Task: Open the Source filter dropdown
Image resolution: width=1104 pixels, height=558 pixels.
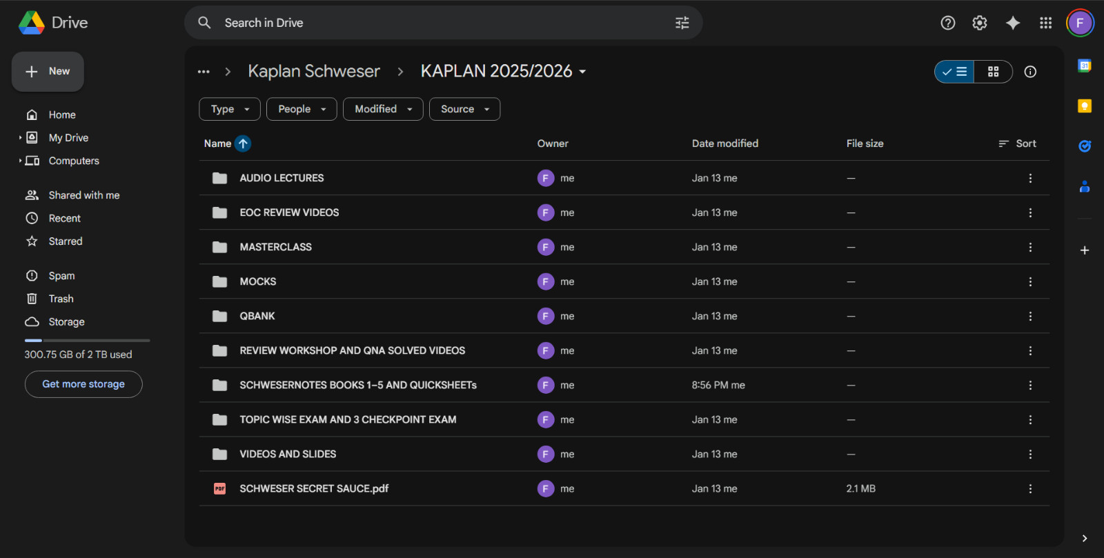Action: tap(464, 109)
